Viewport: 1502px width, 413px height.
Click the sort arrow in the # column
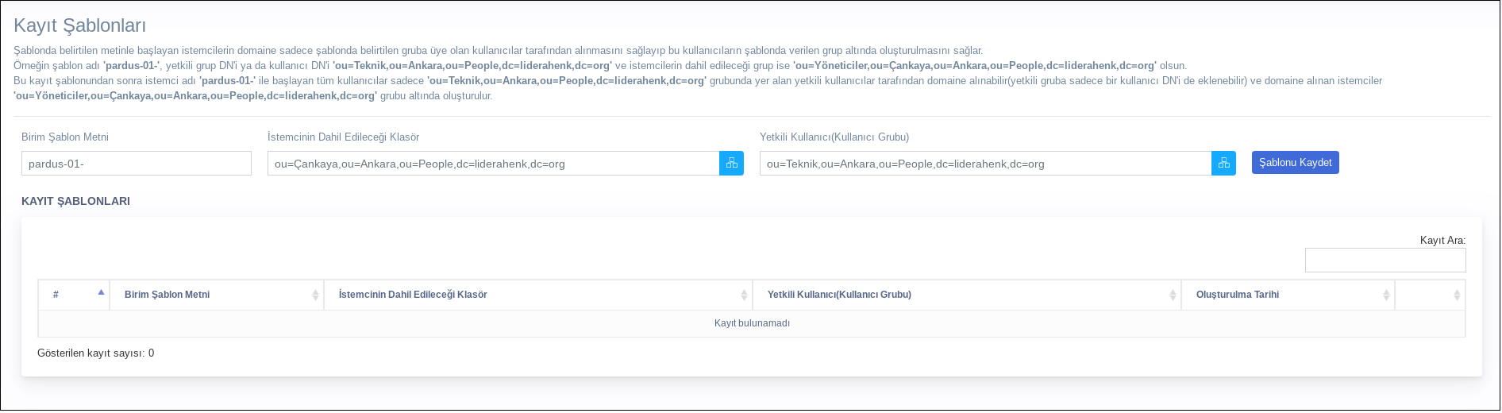tap(101, 293)
